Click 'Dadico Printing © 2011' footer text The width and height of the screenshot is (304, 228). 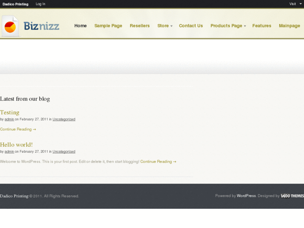(21, 196)
